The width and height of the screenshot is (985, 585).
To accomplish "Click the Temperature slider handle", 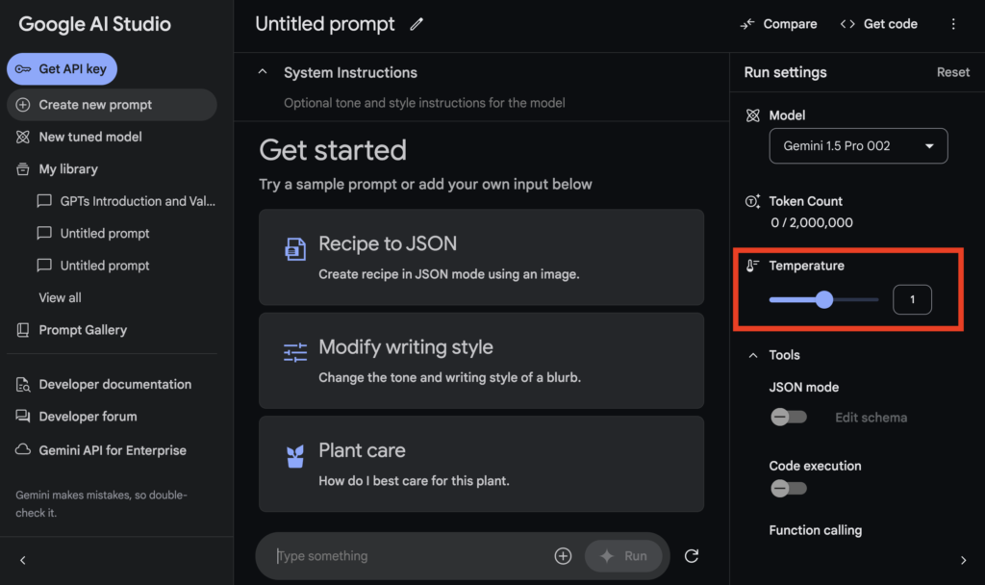I will pyautogui.click(x=824, y=300).
